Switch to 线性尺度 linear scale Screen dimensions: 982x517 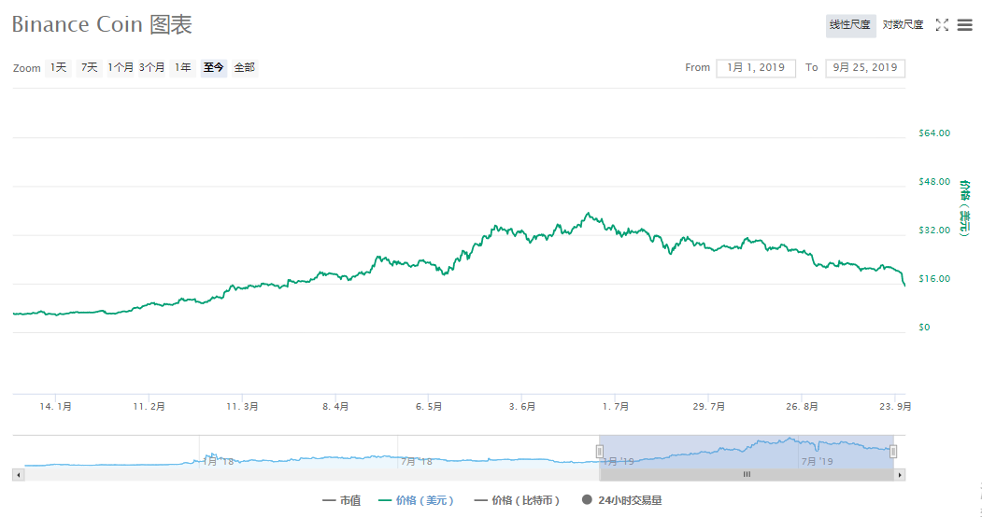[x=850, y=25]
